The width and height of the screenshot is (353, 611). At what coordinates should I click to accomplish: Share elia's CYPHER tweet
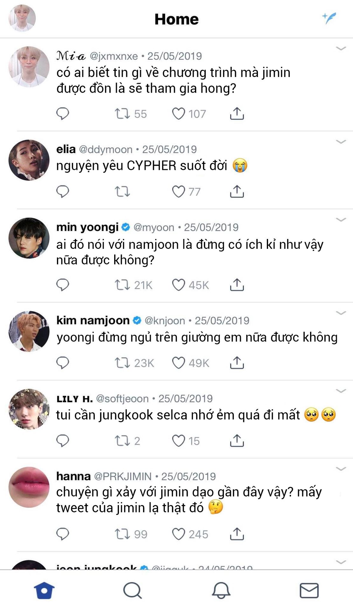tap(237, 191)
